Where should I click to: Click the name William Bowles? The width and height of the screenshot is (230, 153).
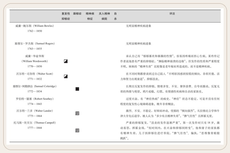point(44,26)
